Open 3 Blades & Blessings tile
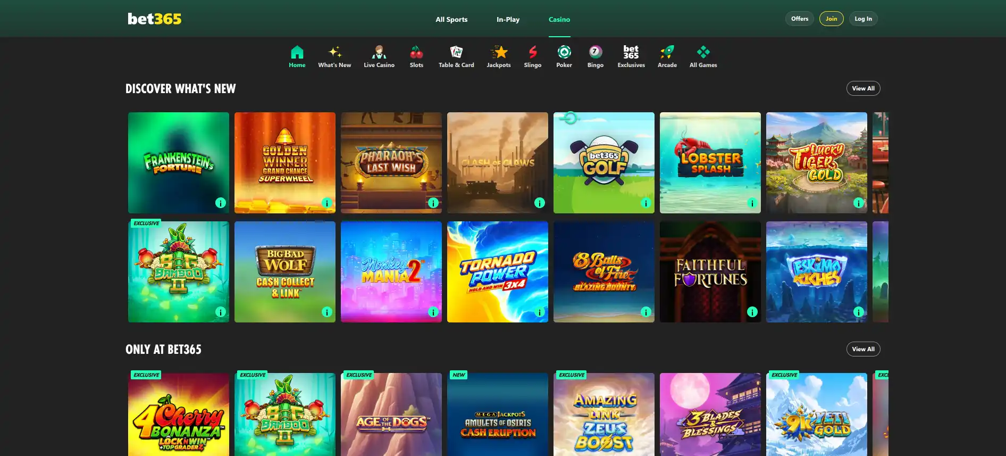This screenshot has height=456, width=1006. point(710,414)
